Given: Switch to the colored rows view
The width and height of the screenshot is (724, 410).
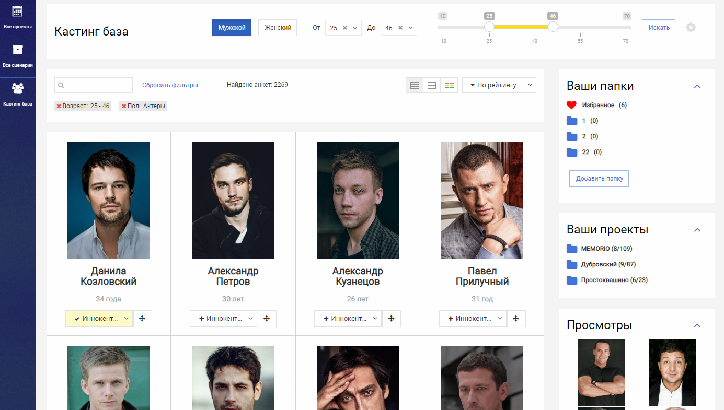Looking at the screenshot, I should (x=449, y=85).
